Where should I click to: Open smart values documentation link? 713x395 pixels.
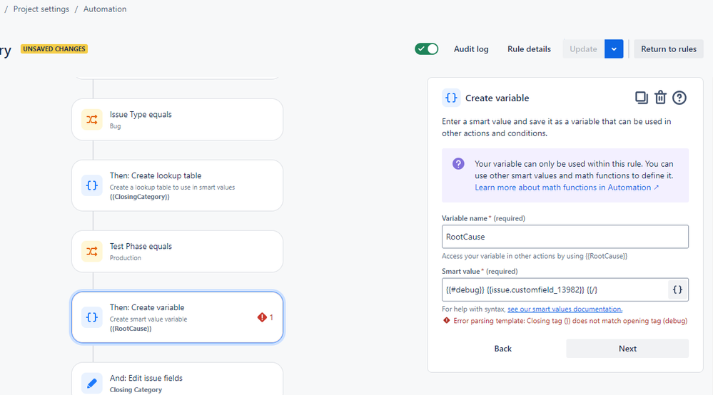coord(565,309)
